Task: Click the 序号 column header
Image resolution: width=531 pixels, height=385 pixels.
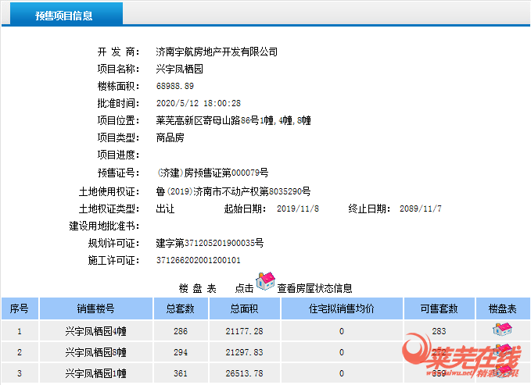Action: [20, 308]
